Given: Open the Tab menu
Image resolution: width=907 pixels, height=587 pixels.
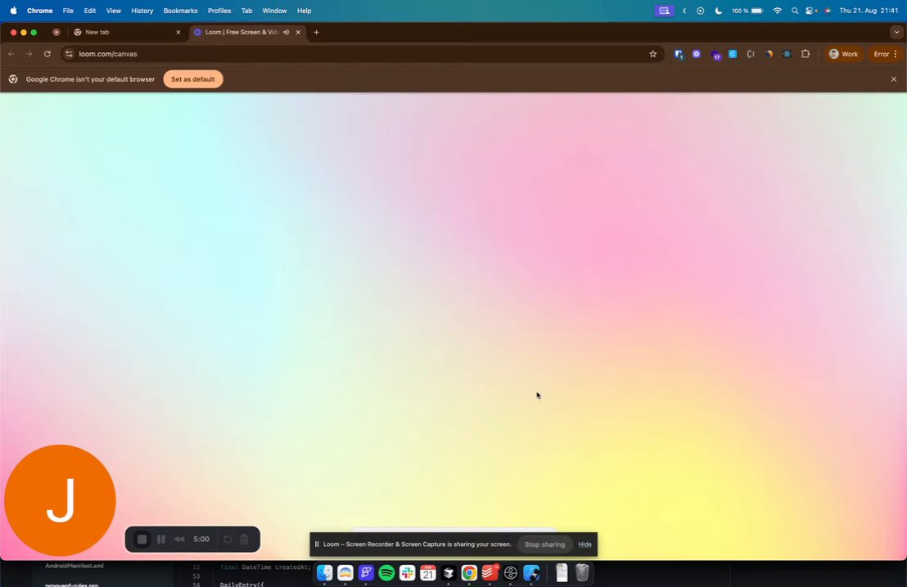Looking at the screenshot, I should pyautogui.click(x=246, y=11).
